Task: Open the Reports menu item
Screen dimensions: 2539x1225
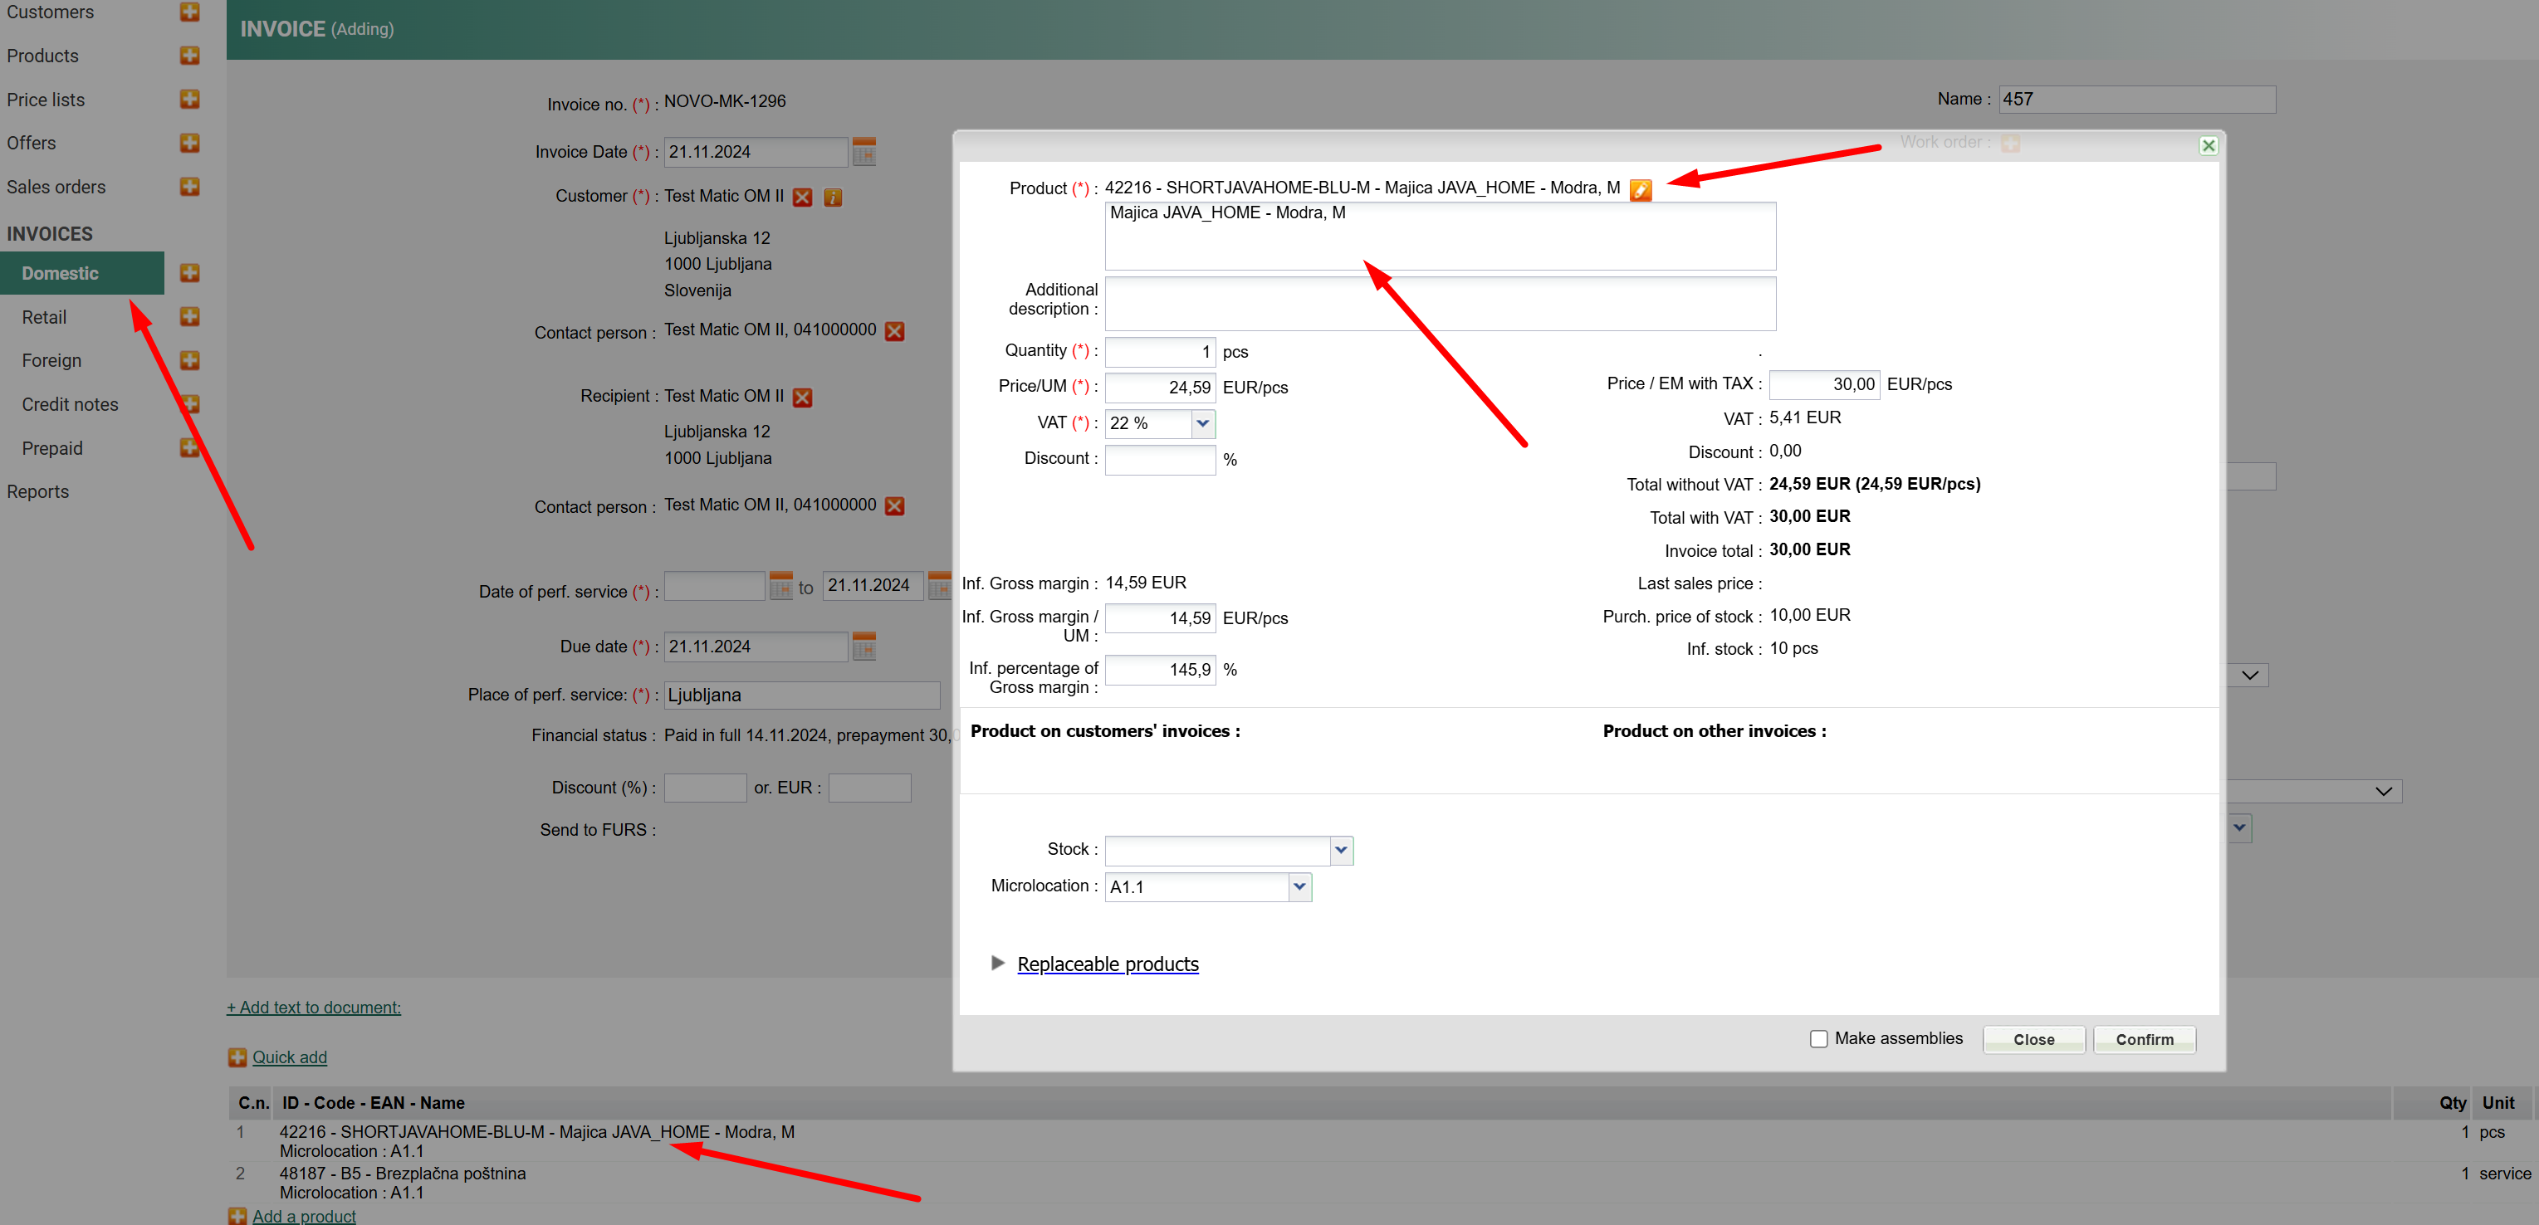Action: coord(37,490)
